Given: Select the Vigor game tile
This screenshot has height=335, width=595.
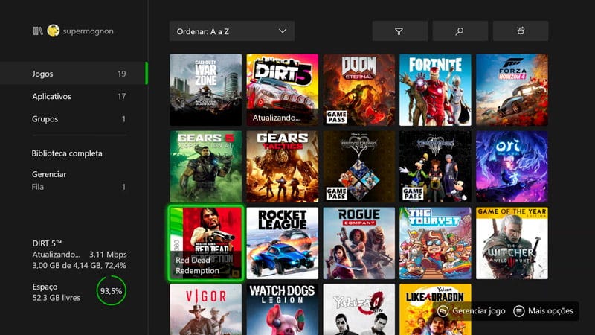Looking at the screenshot, I should pyautogui.click(x=206, y=309).
